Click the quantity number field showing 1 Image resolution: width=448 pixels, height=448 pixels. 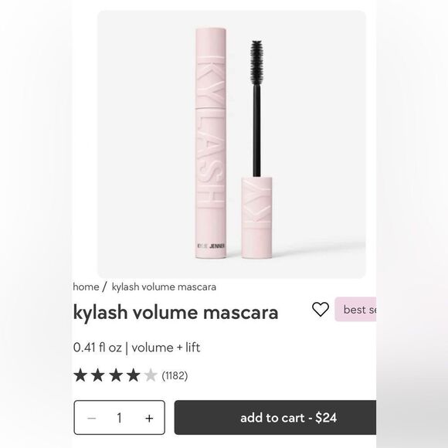click(120, 418)
